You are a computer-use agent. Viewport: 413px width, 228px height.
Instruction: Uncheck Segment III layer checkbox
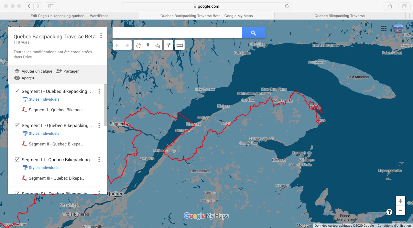(x=17, y=160)
